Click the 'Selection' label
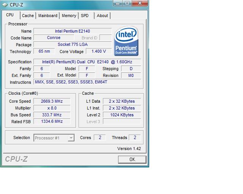 pos(22,138)
